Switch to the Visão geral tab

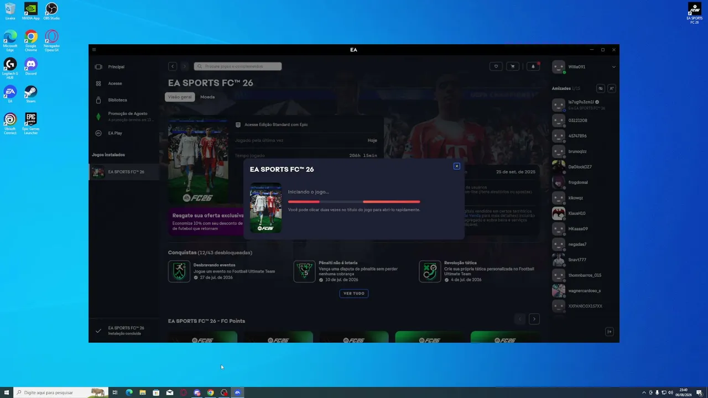point(180,97)
